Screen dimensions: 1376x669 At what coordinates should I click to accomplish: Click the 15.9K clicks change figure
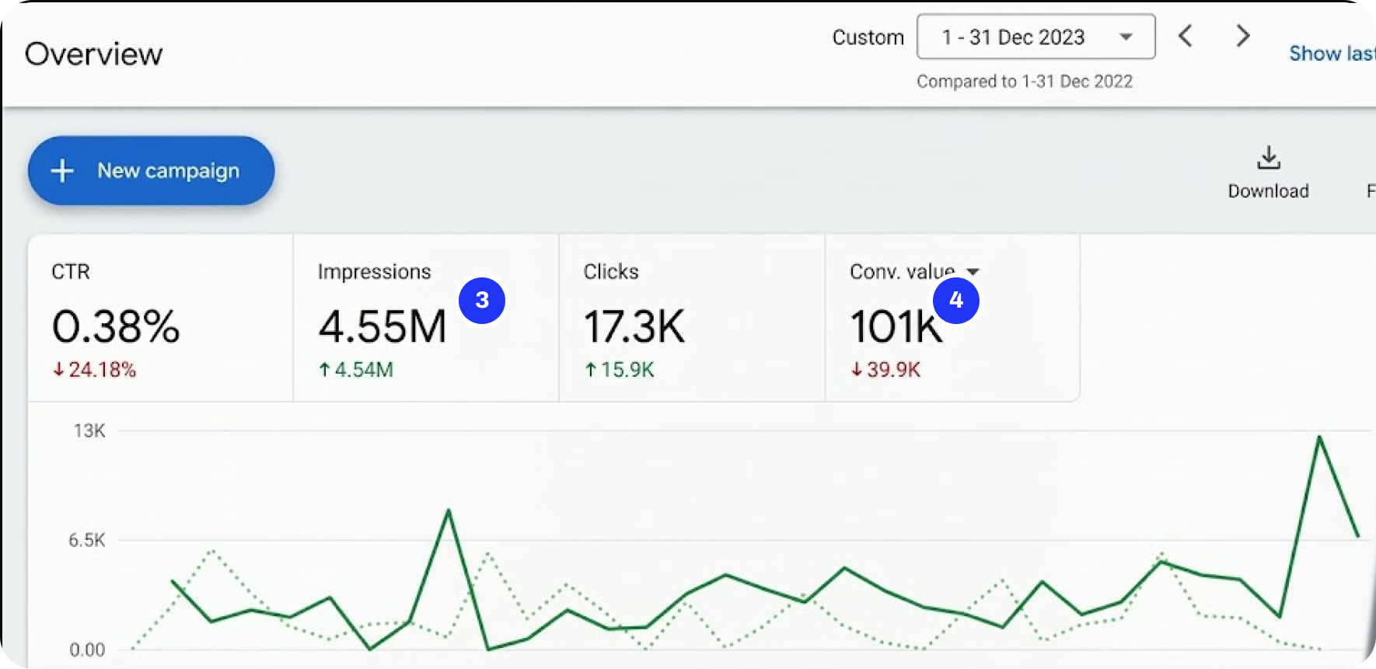click(620, 370)
